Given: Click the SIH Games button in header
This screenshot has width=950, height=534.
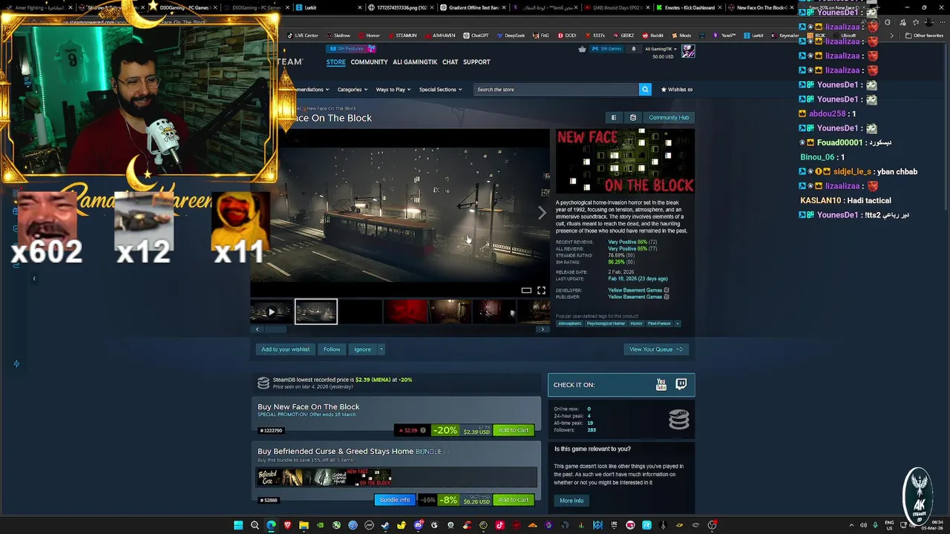Looking at the screenshot, I should [x=607, y=49].
